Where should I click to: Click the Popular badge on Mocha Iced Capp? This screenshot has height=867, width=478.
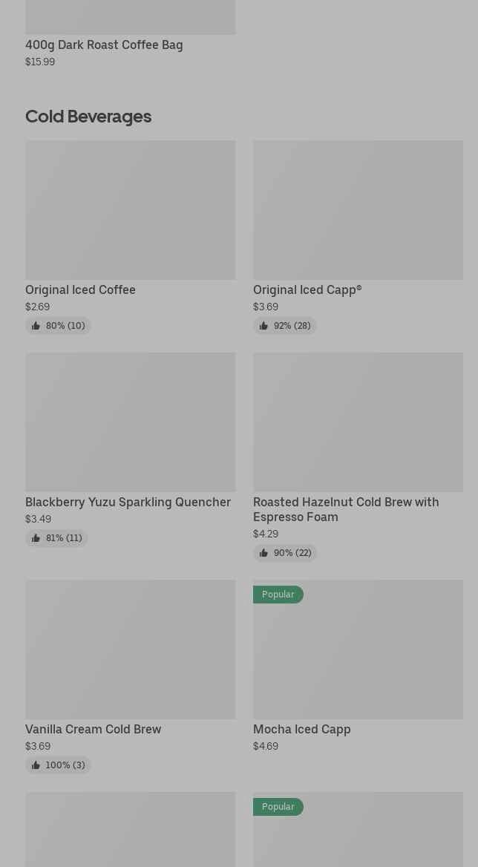(x=278, y=595)
